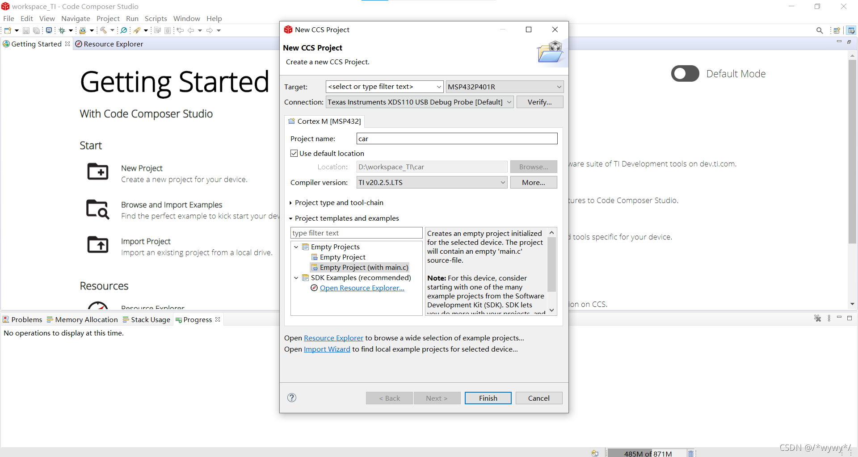Focus the templates type filter text field
858x457 pixels.
tap(356, 233)
